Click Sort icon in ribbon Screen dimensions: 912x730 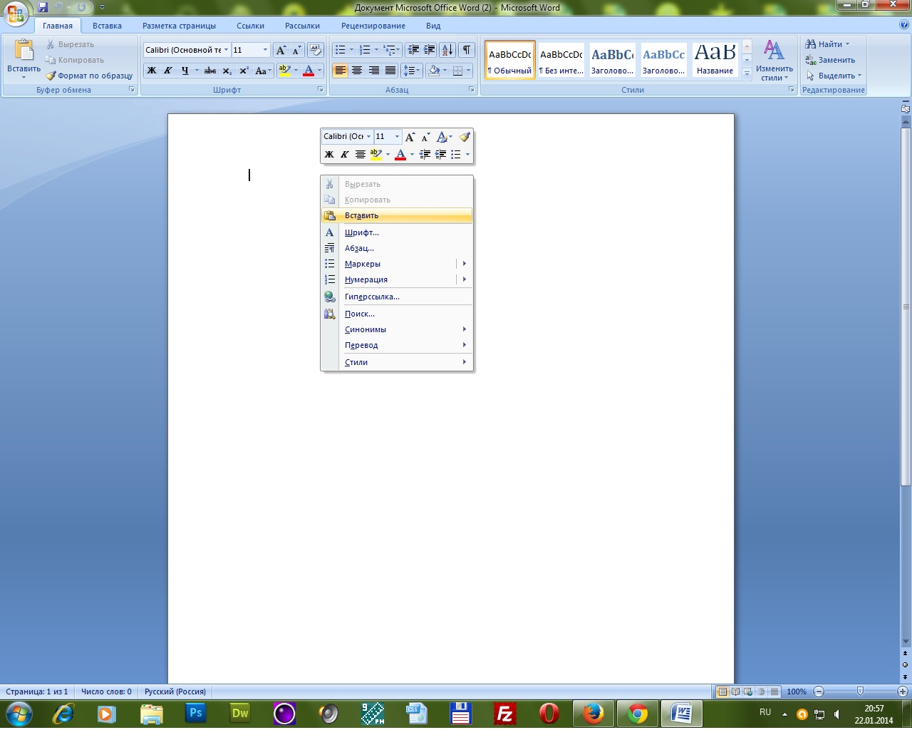(x=447, y=50)
